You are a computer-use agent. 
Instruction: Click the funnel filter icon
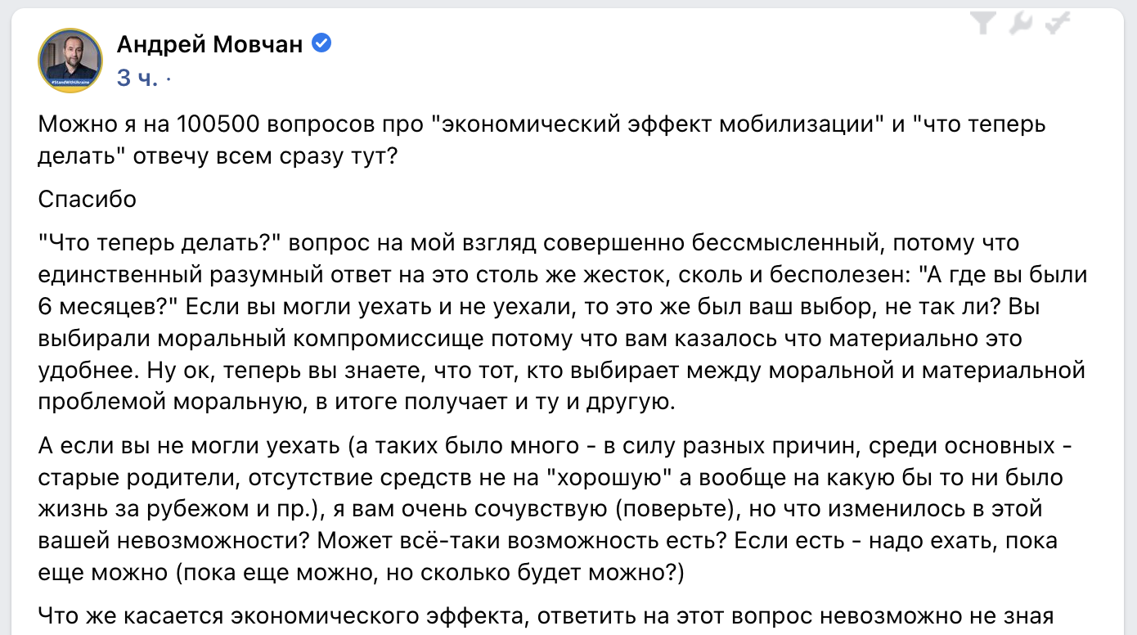pos(984,25)
